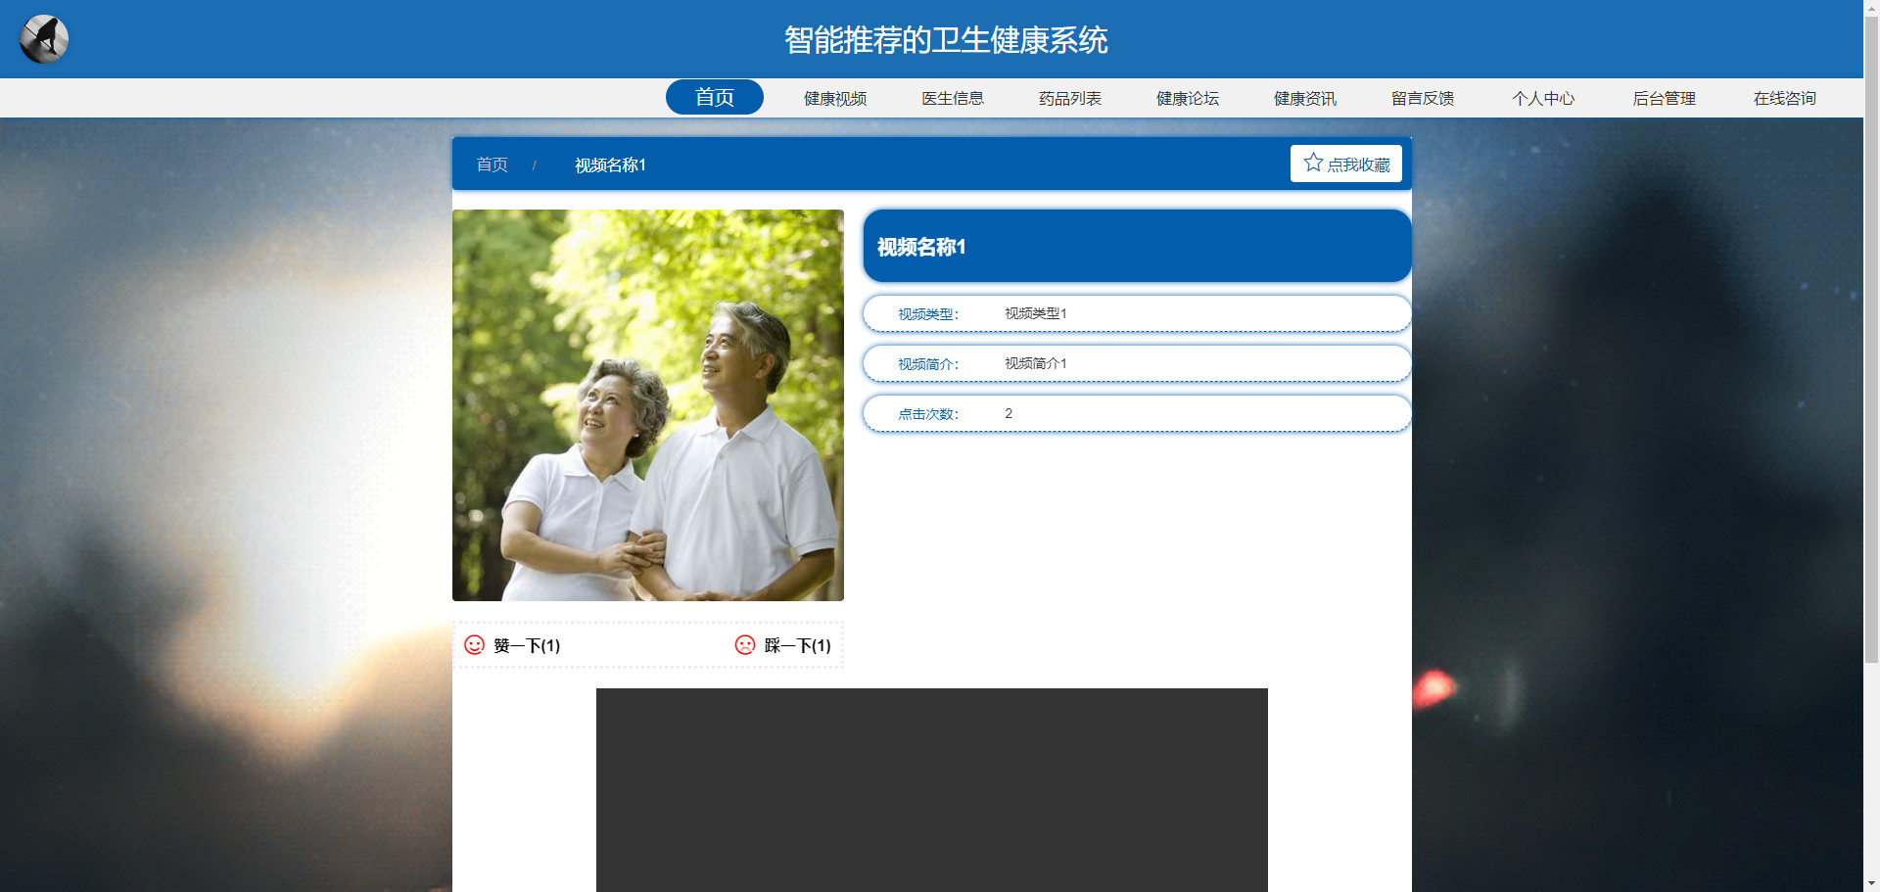The image size is (1880, 892).
Task: Click the smiley face like icon
Action: click(x=474, y=644)
